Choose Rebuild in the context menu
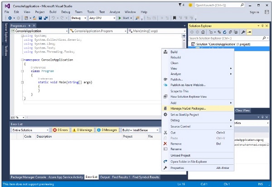 click(198, 58)
